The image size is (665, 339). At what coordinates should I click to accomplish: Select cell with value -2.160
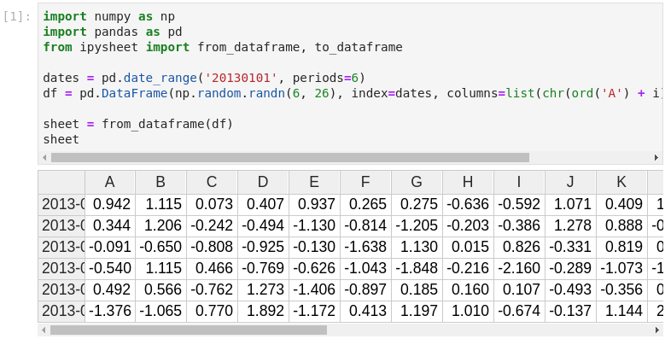[x=519, y=269]
